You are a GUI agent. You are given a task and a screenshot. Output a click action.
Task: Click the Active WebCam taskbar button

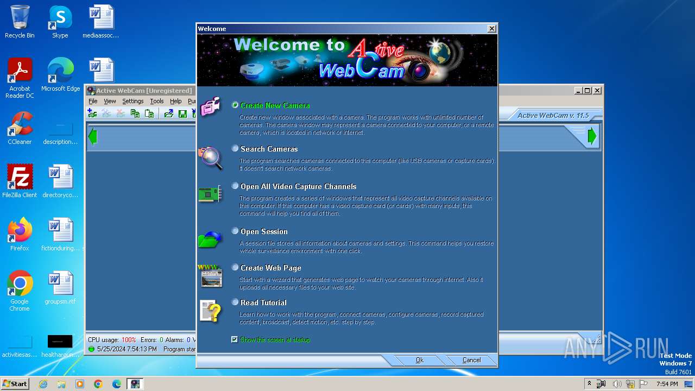tap(135, 384)
